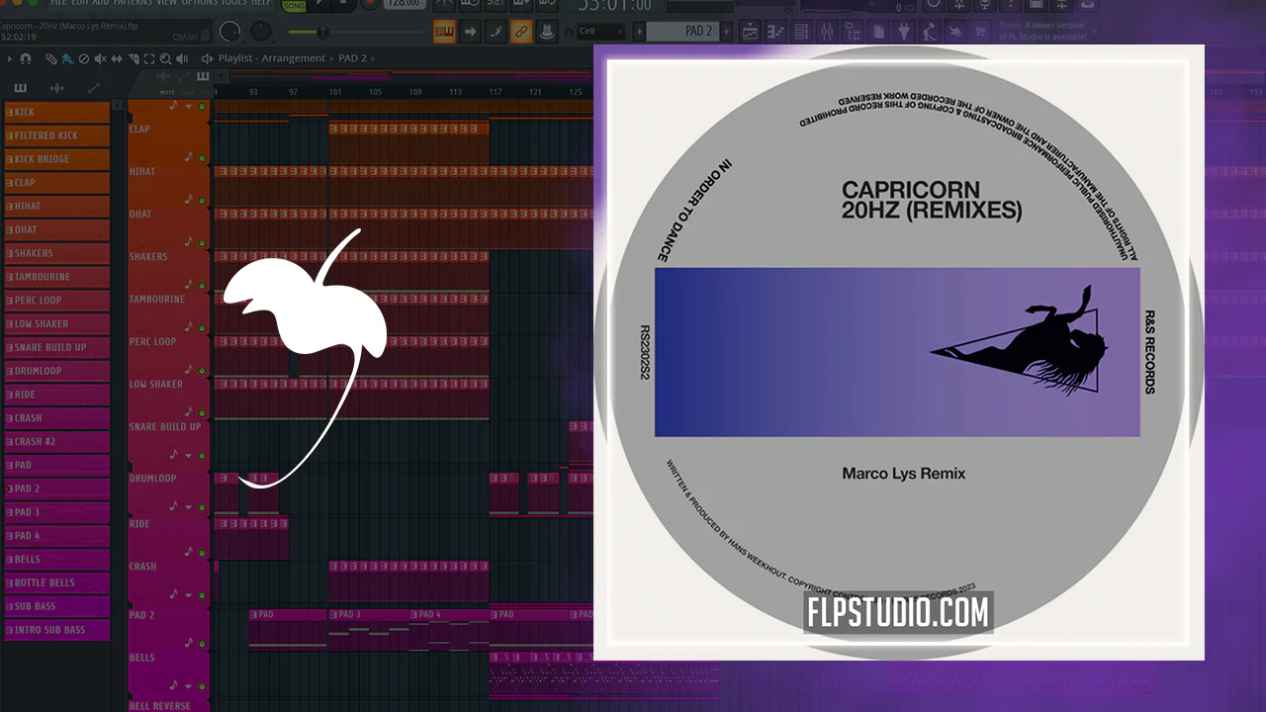
Task: Click the song position slider handle
Action: click(322, 33)
